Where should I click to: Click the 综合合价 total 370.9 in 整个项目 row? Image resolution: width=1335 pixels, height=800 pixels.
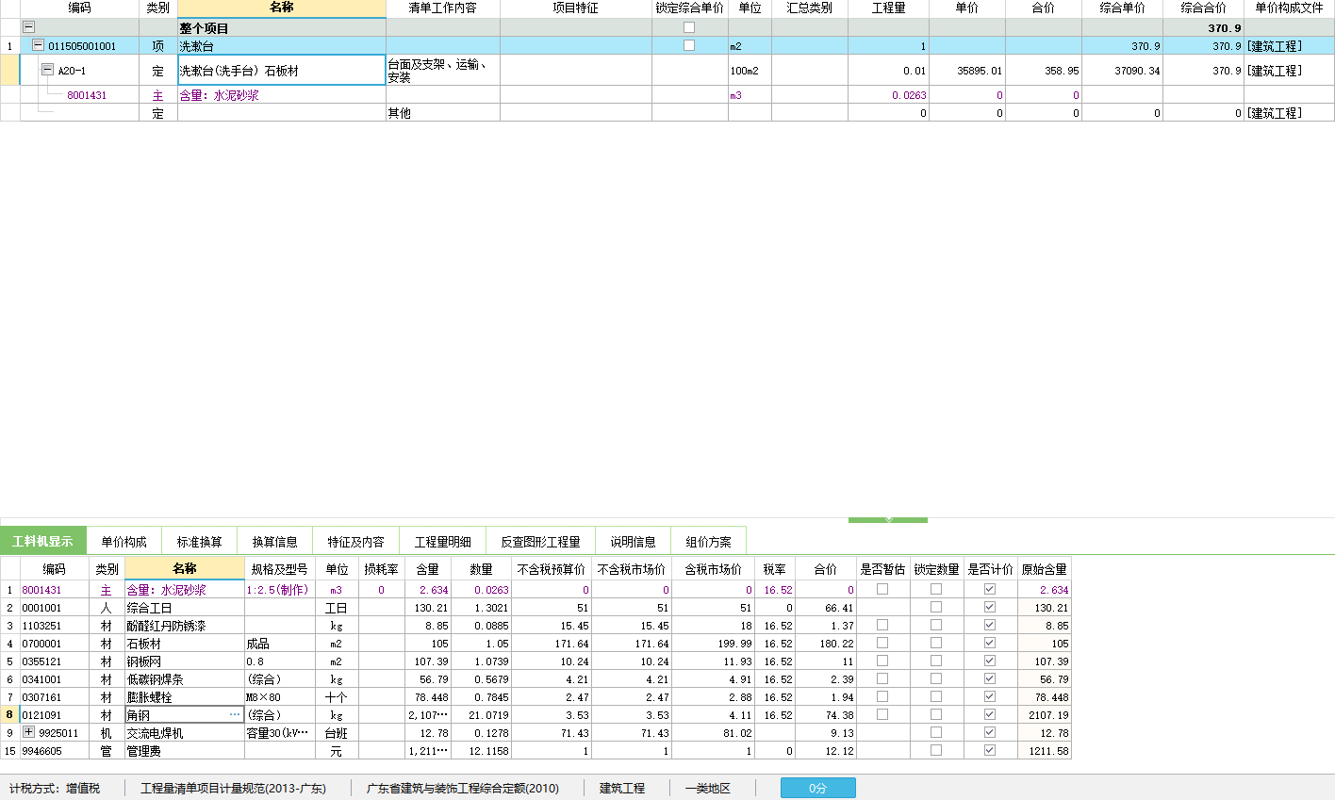[x=1203, y=27]
